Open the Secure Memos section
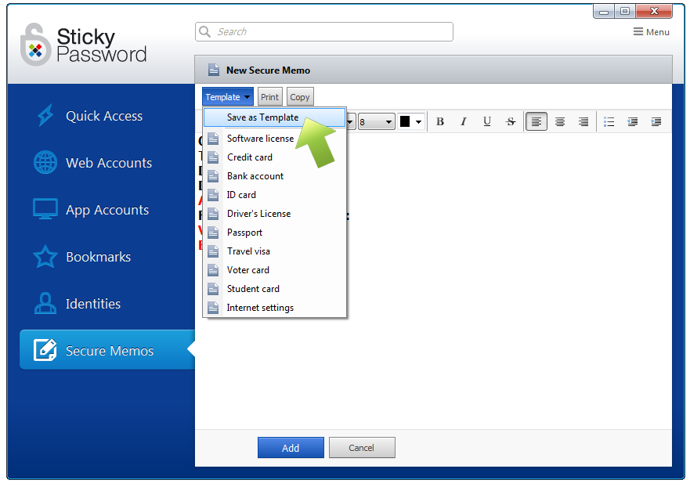Viewport: 690px width, 487px height. point(107,350)
